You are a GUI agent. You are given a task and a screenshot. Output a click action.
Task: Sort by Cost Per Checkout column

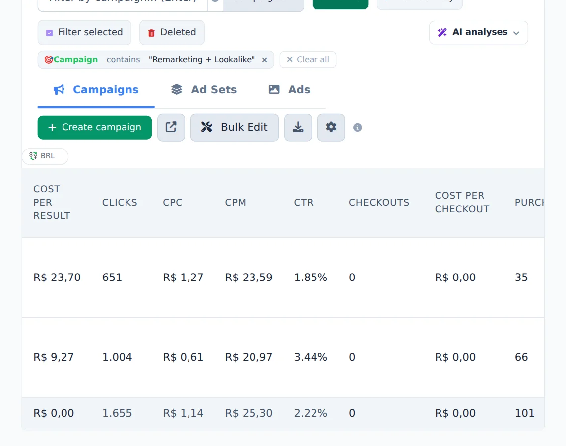coord(462,202)
